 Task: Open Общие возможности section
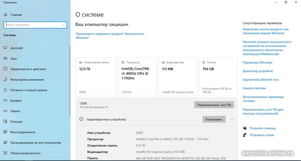[25, 153]
